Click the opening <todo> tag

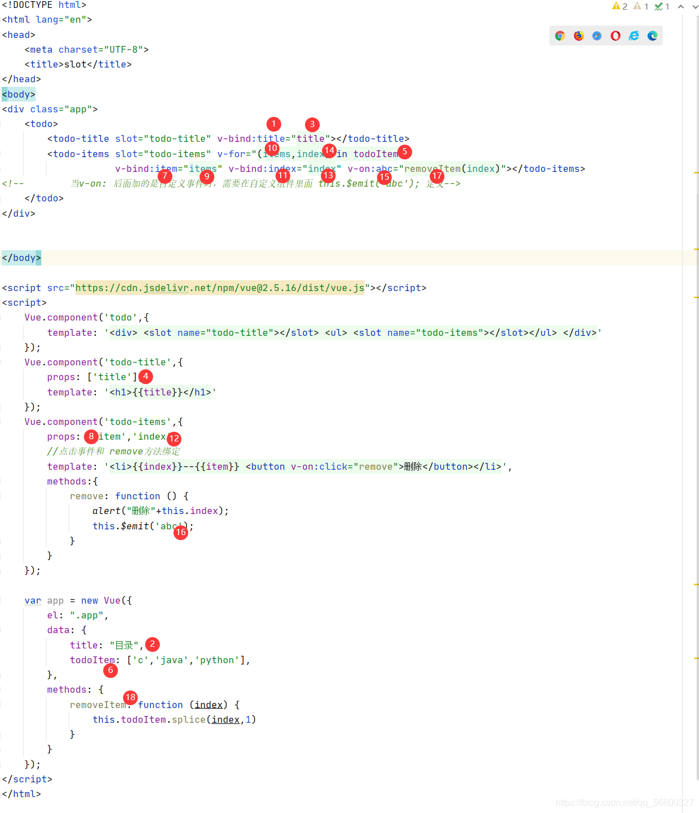[41, 124]
